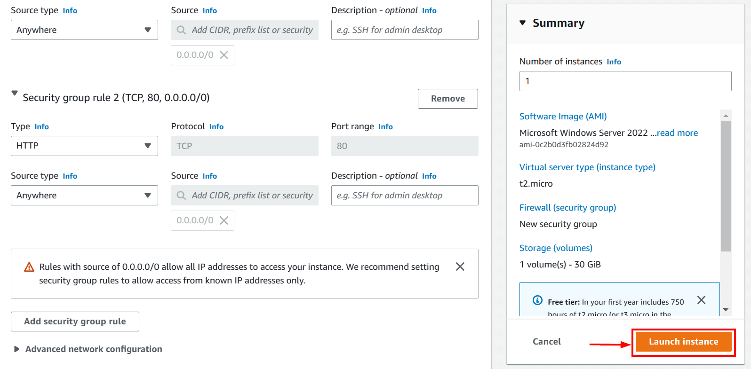751x369 pixels.
Task: Remove the 0.0.0.0/0 CIDR from rule 2
Action: click(x=224, y=220)
